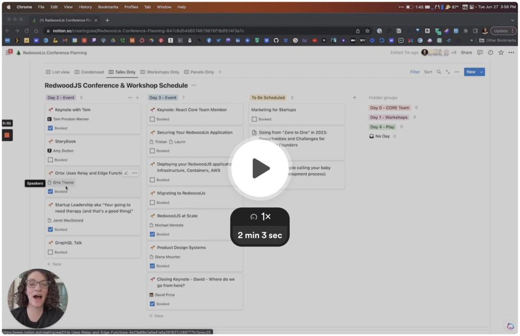Image resolution: width=520 pixels, height=336 pixels.
Task: Show hidden group No Day
Action: pyautogui.click(x=379, y=136)
